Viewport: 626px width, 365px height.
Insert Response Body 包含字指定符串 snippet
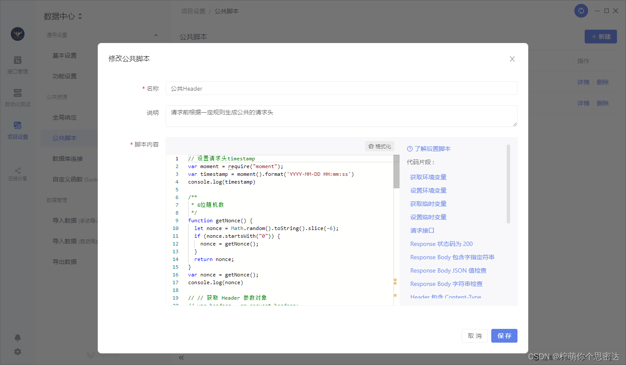pyautogui.click(x=452, y=257)
